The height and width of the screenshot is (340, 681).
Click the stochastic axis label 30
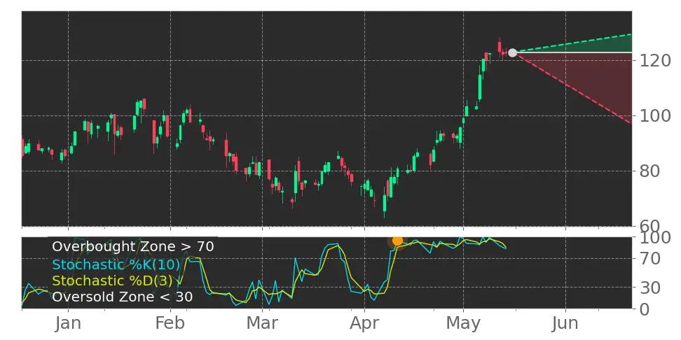pyautogui.click(x=649, y=287)
